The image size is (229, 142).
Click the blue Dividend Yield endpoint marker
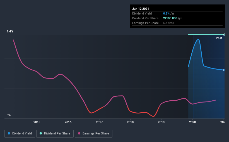tap(224, 70)
